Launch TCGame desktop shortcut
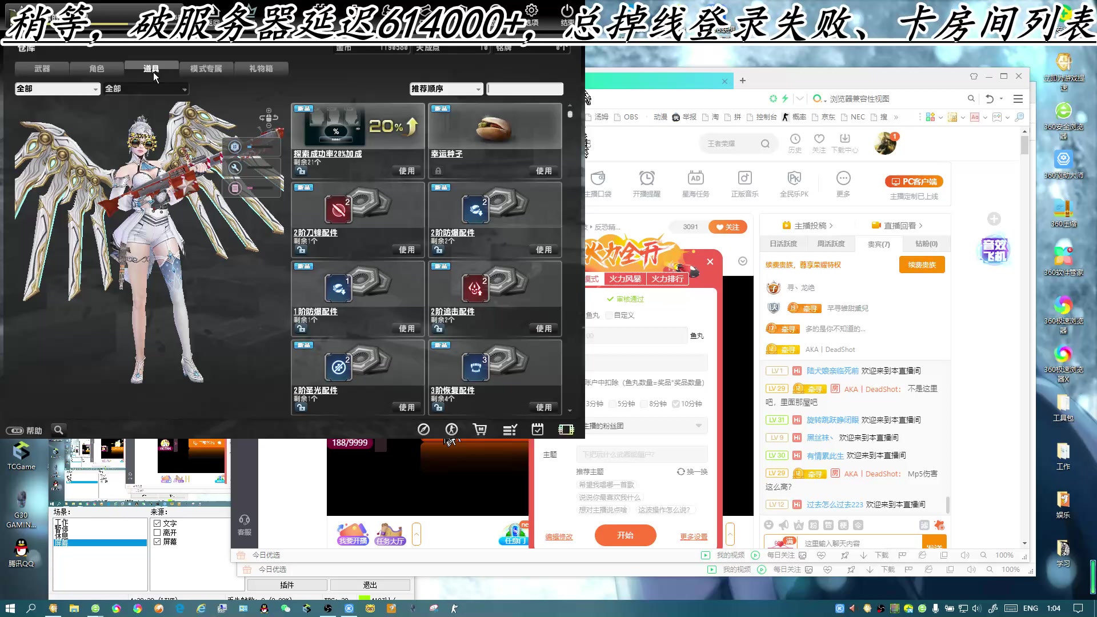1097x617 pixels. 21,456
